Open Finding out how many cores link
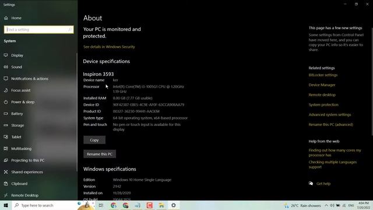373x210 pixels. (335, 153)
